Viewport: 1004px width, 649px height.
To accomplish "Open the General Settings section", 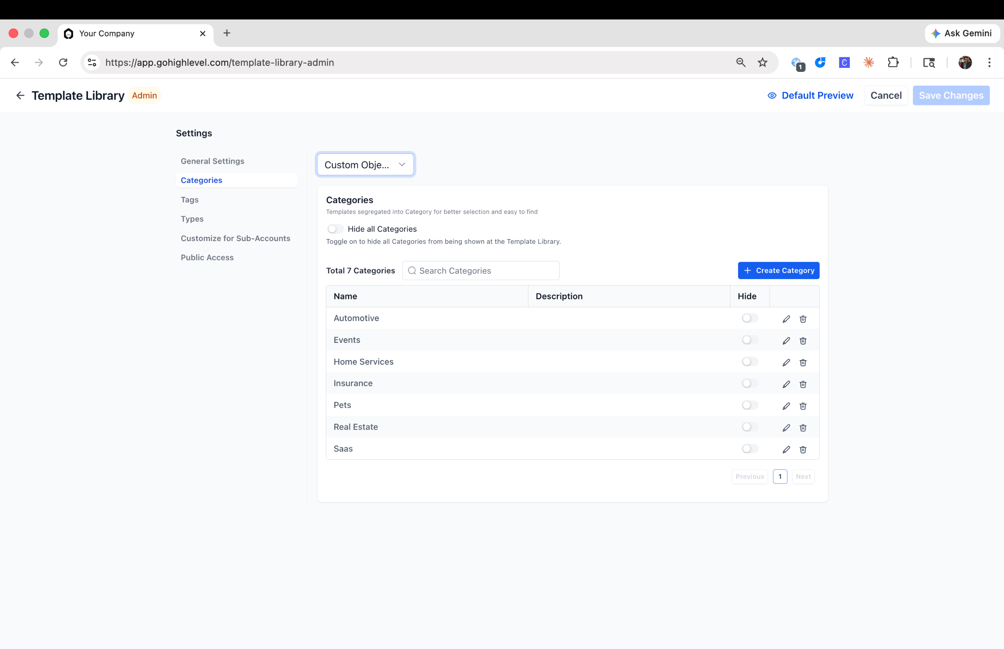I will point(212,161).
